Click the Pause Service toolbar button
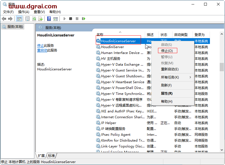Screen dimensions: 225x165 (x=77, y=19)
